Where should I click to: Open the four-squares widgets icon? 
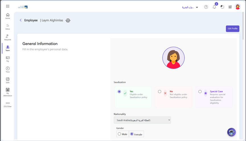pyautogui.click(x=230, y=7)
